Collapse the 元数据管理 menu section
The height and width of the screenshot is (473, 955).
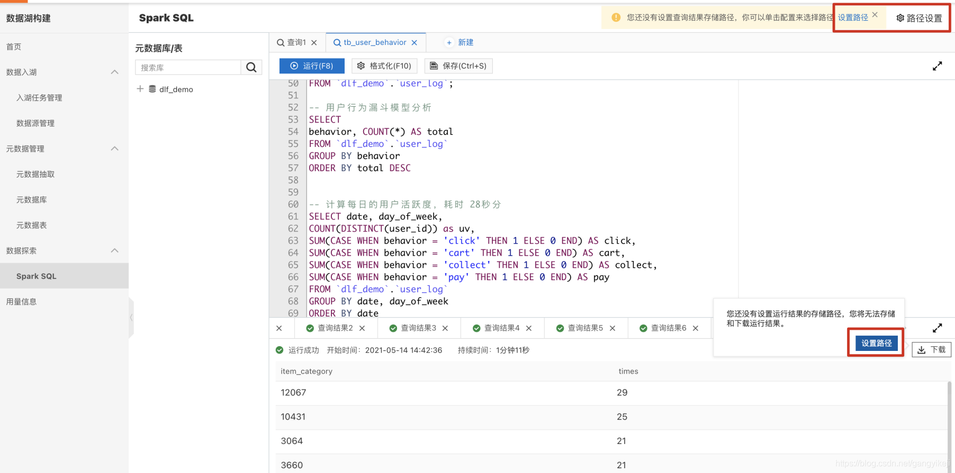point(114,149)
